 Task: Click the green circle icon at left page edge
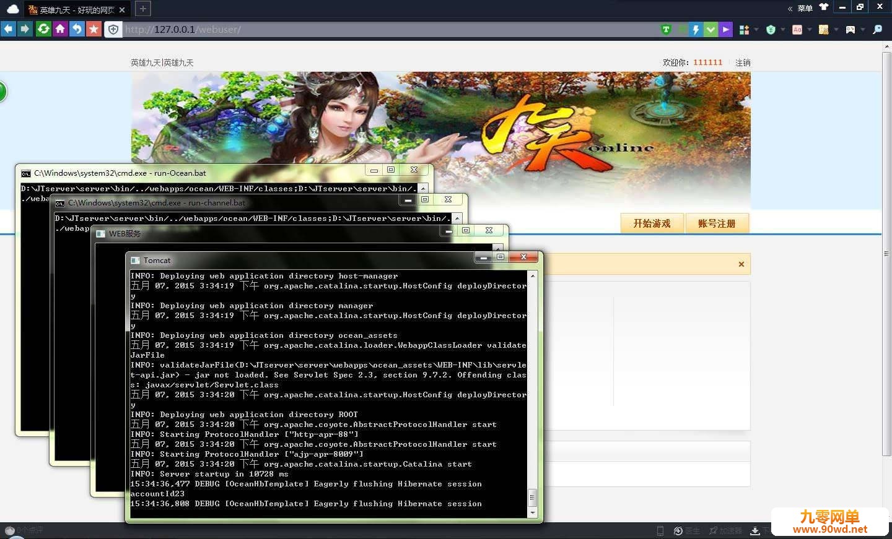tap(2, 92)
